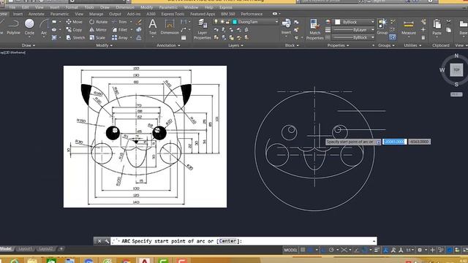Click the Copy tool
Screen dimensions: 468x263
point(74,30)
